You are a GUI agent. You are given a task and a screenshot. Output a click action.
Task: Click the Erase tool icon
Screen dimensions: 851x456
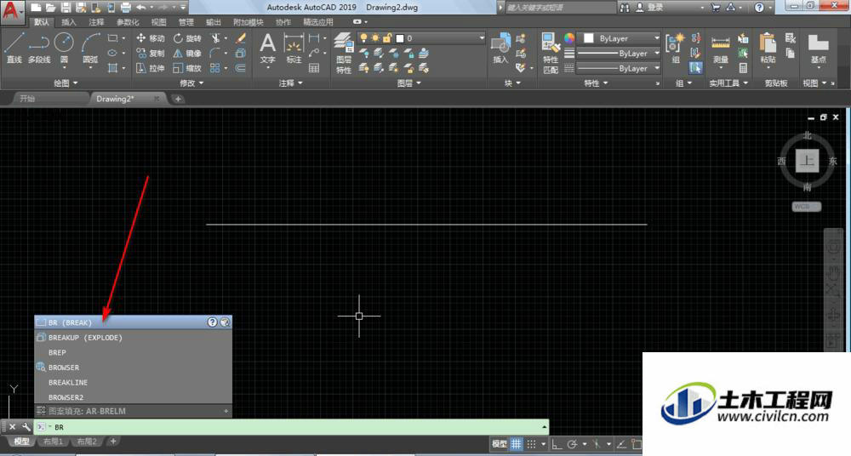[x=241, y=38]
